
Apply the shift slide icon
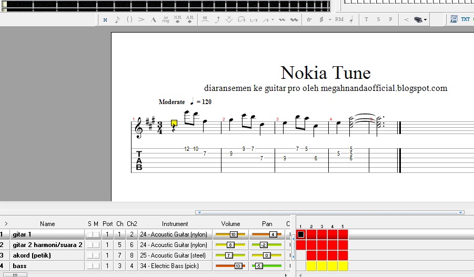254,20
